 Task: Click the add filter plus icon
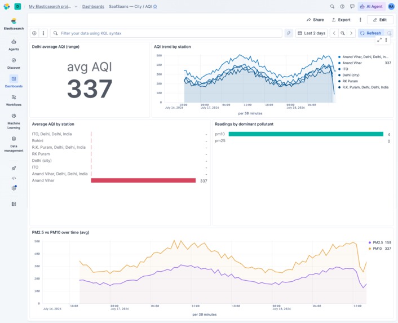tap(34, 33)
